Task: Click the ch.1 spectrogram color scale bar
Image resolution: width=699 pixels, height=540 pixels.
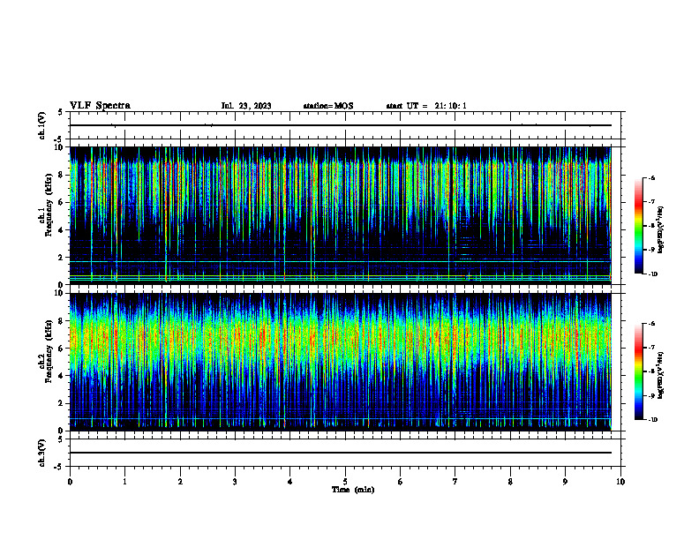Action: click(x=639, y=226)
